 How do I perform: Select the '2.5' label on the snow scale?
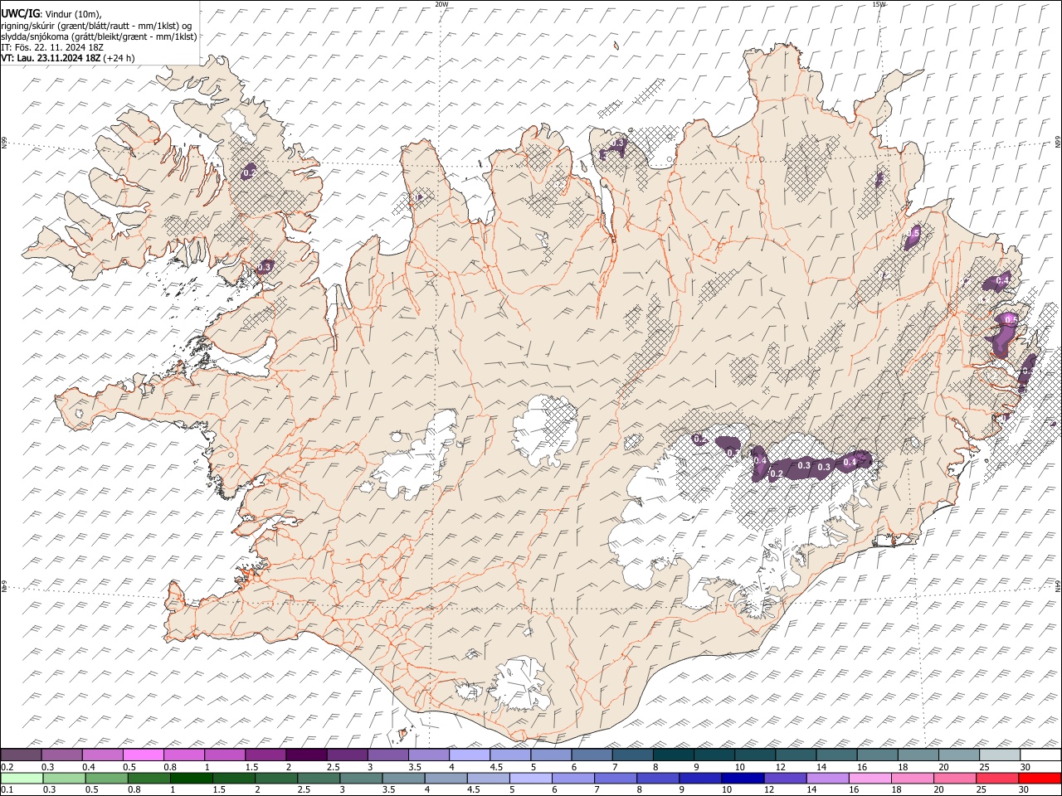pos(333,767)
